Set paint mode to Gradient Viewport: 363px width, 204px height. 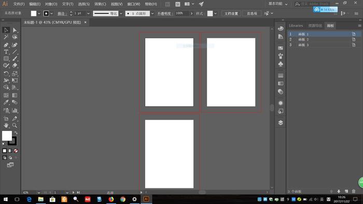click(x=10, y=151)
